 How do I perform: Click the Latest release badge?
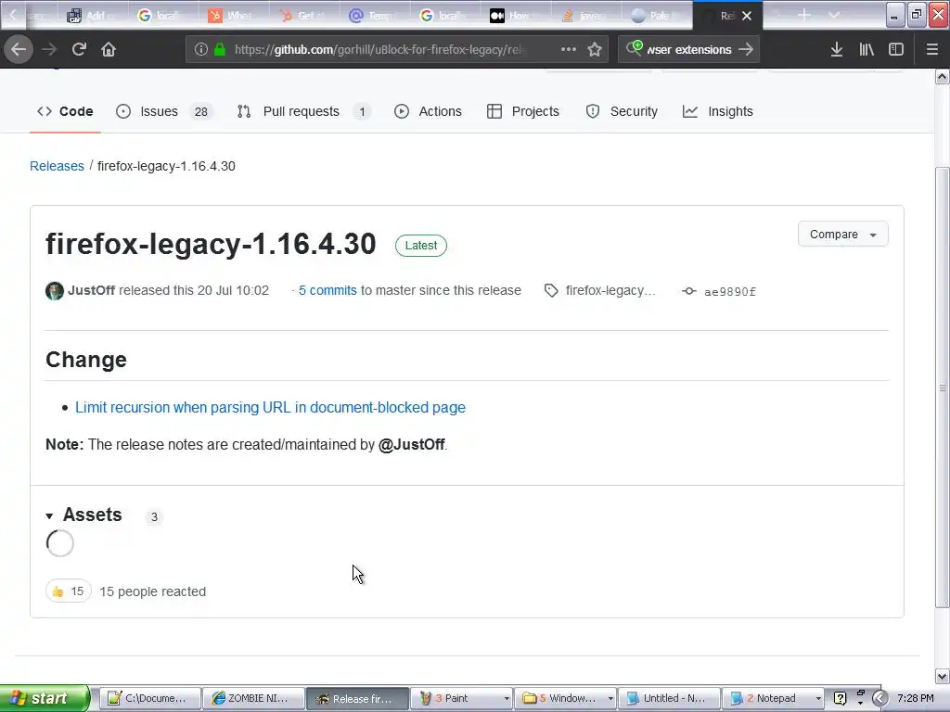pos(421,245)
